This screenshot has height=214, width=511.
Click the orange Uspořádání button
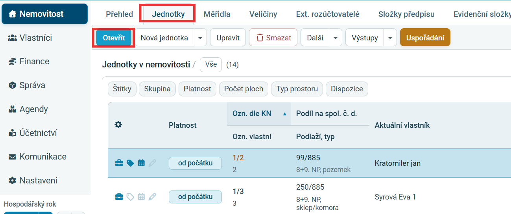point(425,38)
